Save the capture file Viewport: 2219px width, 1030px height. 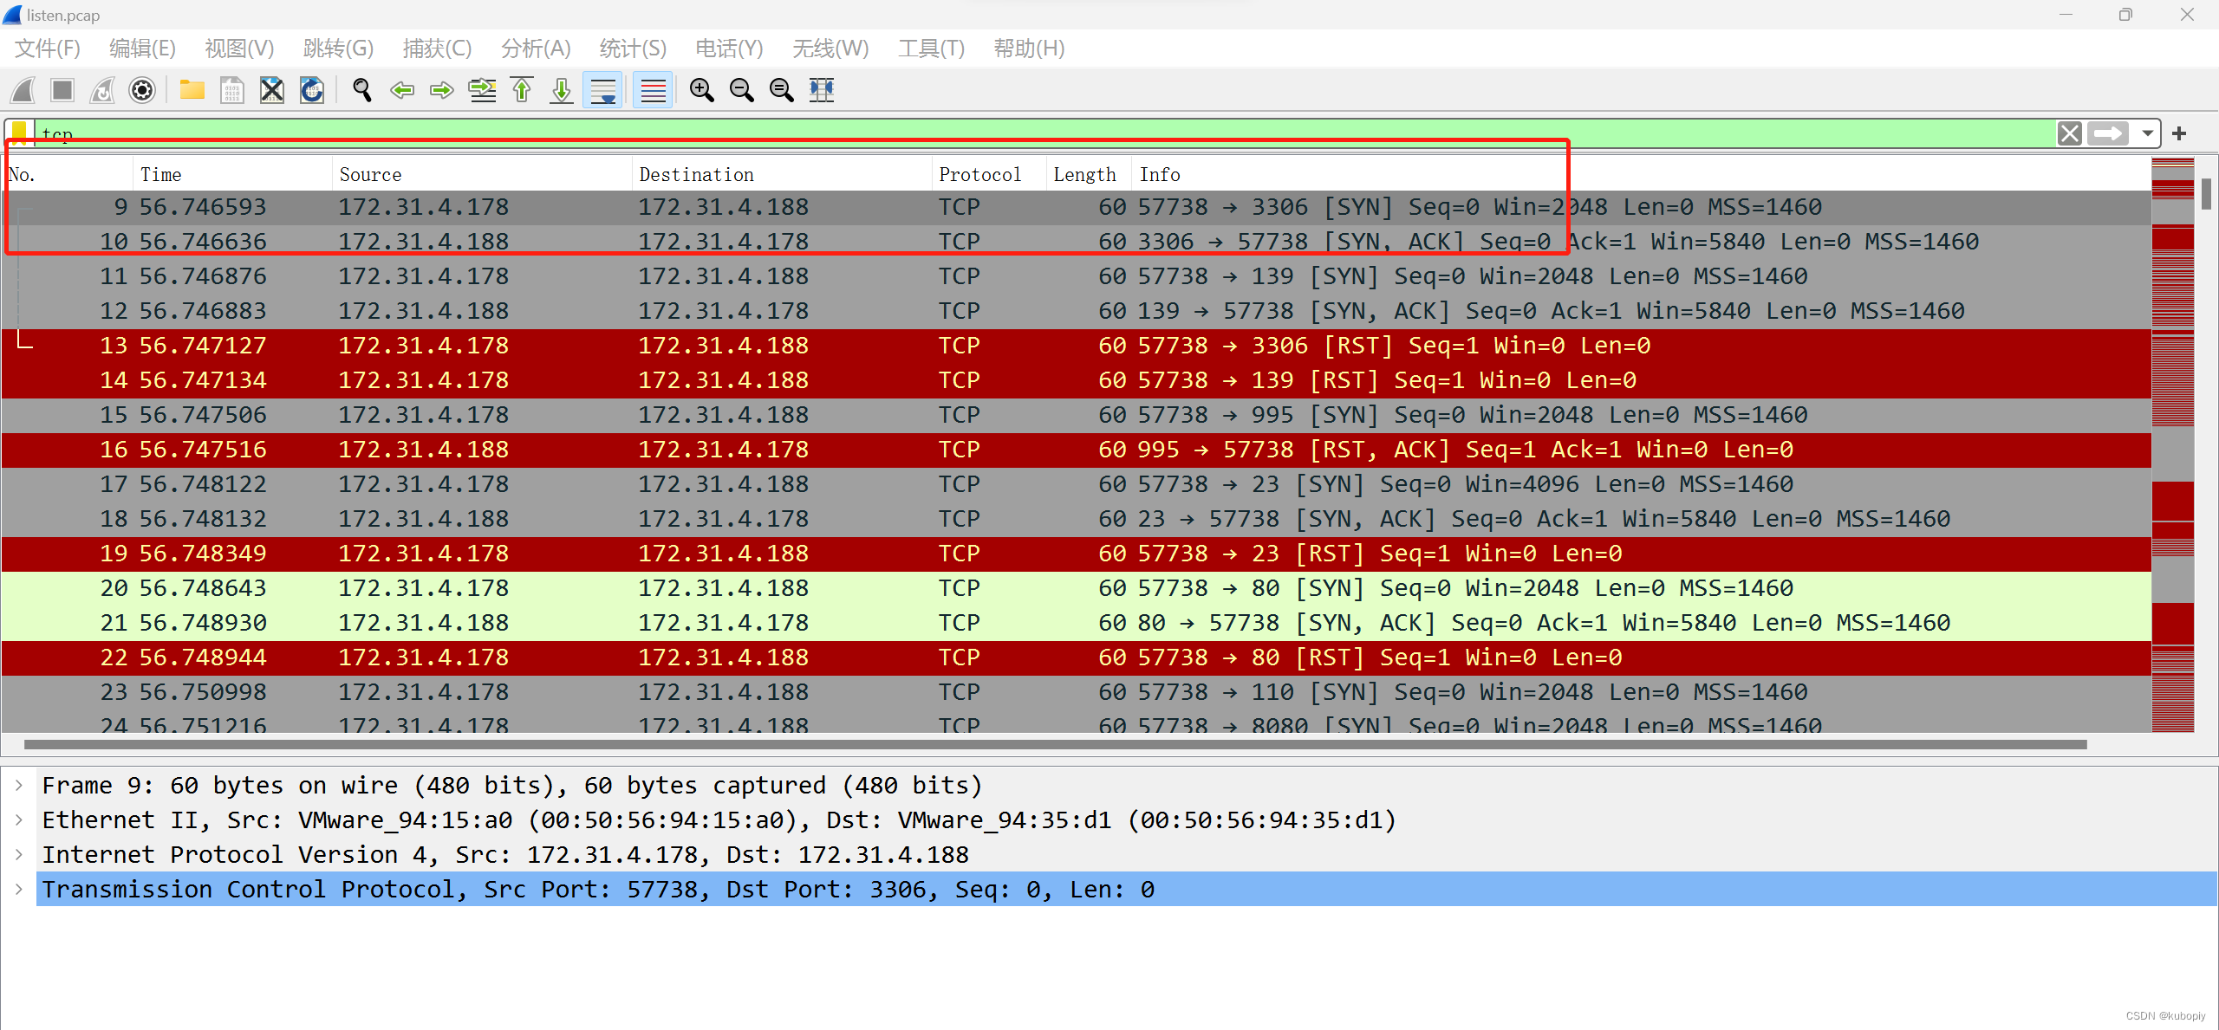(x=232, y=90)
